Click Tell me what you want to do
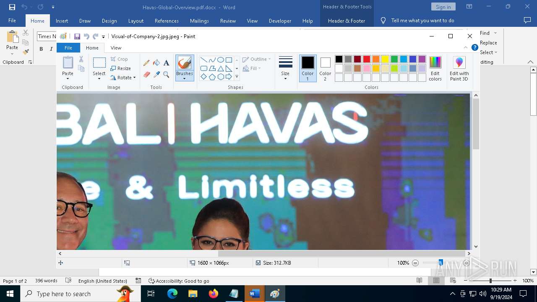This screenshot has width=537, height=302. [422, 21]
